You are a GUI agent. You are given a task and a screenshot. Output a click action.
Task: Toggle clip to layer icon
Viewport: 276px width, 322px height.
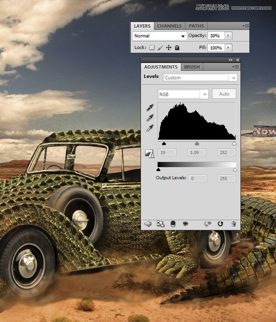point(173,224)
